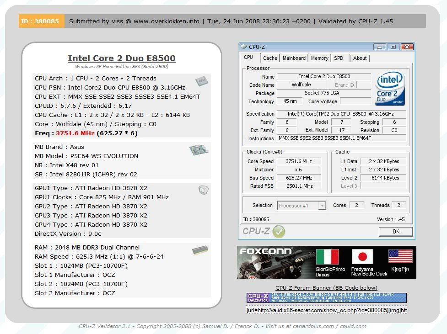447x334 pixels.
Task: Switch to the CPU tab
Action: [x=248, y=58]
